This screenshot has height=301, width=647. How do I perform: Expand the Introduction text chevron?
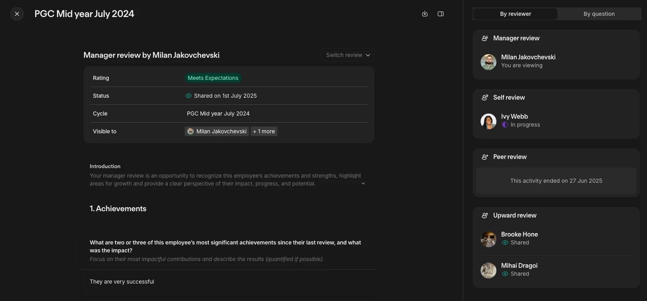click(363, 184)
